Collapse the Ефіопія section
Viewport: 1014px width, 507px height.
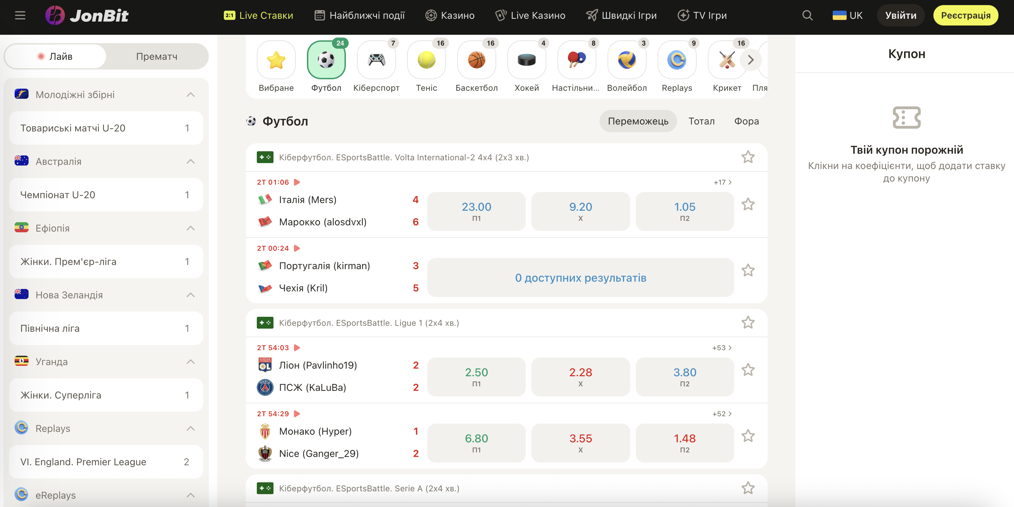tap(191, 228)
